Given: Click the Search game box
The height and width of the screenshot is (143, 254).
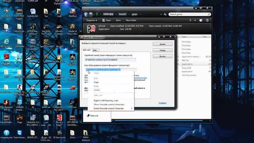Looking at the screenshot, I should (190, 14).
